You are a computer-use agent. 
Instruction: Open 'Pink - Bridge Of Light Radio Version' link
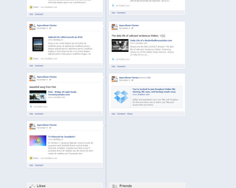[x=62, y=93]
